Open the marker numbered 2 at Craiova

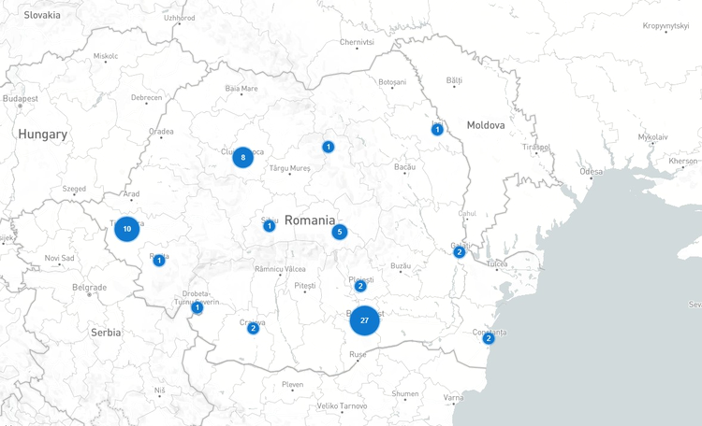(253, 329)
